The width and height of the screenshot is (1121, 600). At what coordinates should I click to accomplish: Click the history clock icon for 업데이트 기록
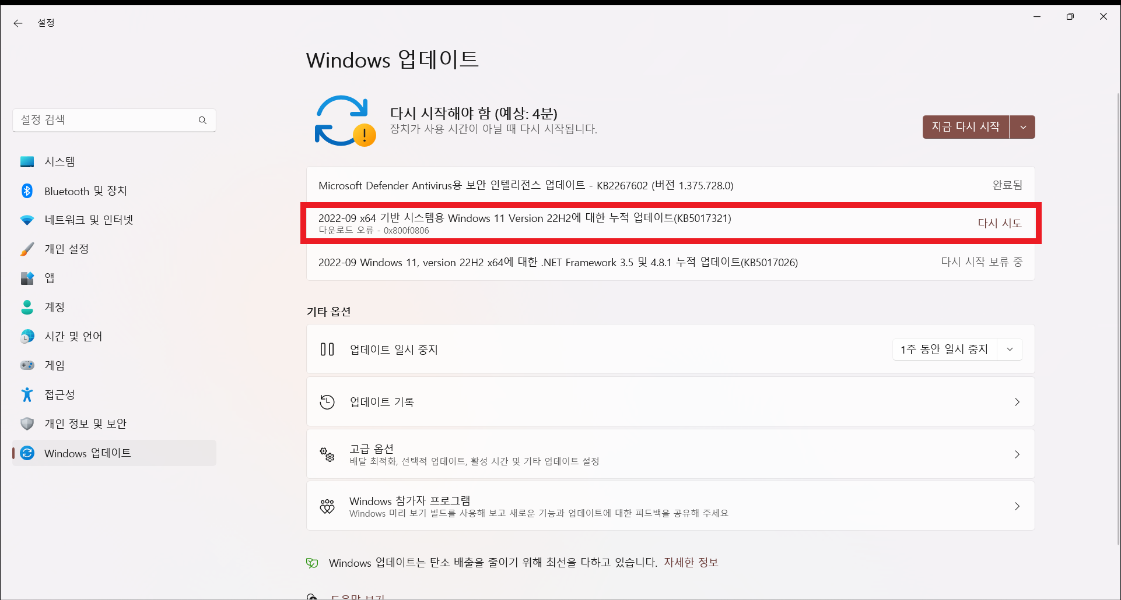pyautogui.click(x=327, y=402)
